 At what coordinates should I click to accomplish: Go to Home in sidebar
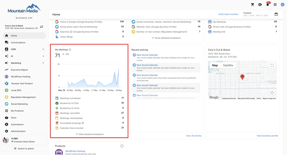[24, 35]
